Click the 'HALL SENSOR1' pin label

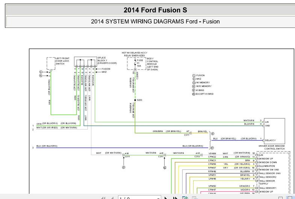point(268,188)
